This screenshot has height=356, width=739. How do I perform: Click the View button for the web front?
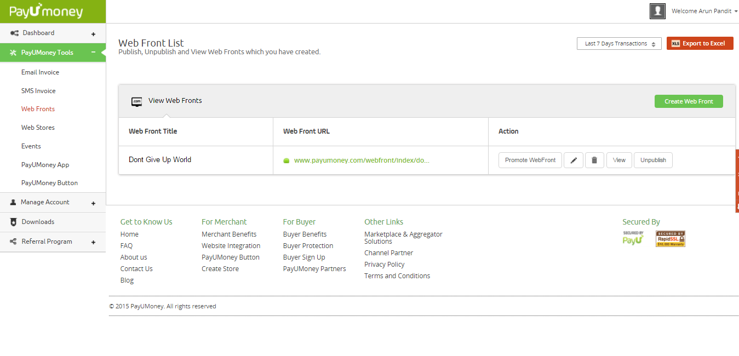[619, 160]
